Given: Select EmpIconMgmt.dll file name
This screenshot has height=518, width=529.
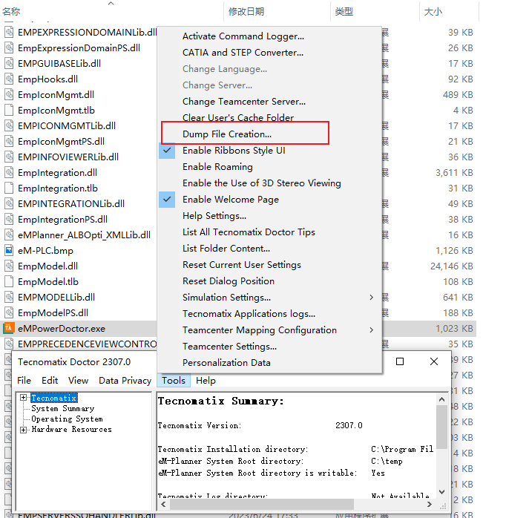Looking at the screenshot, I should click(x=56, y=95).
